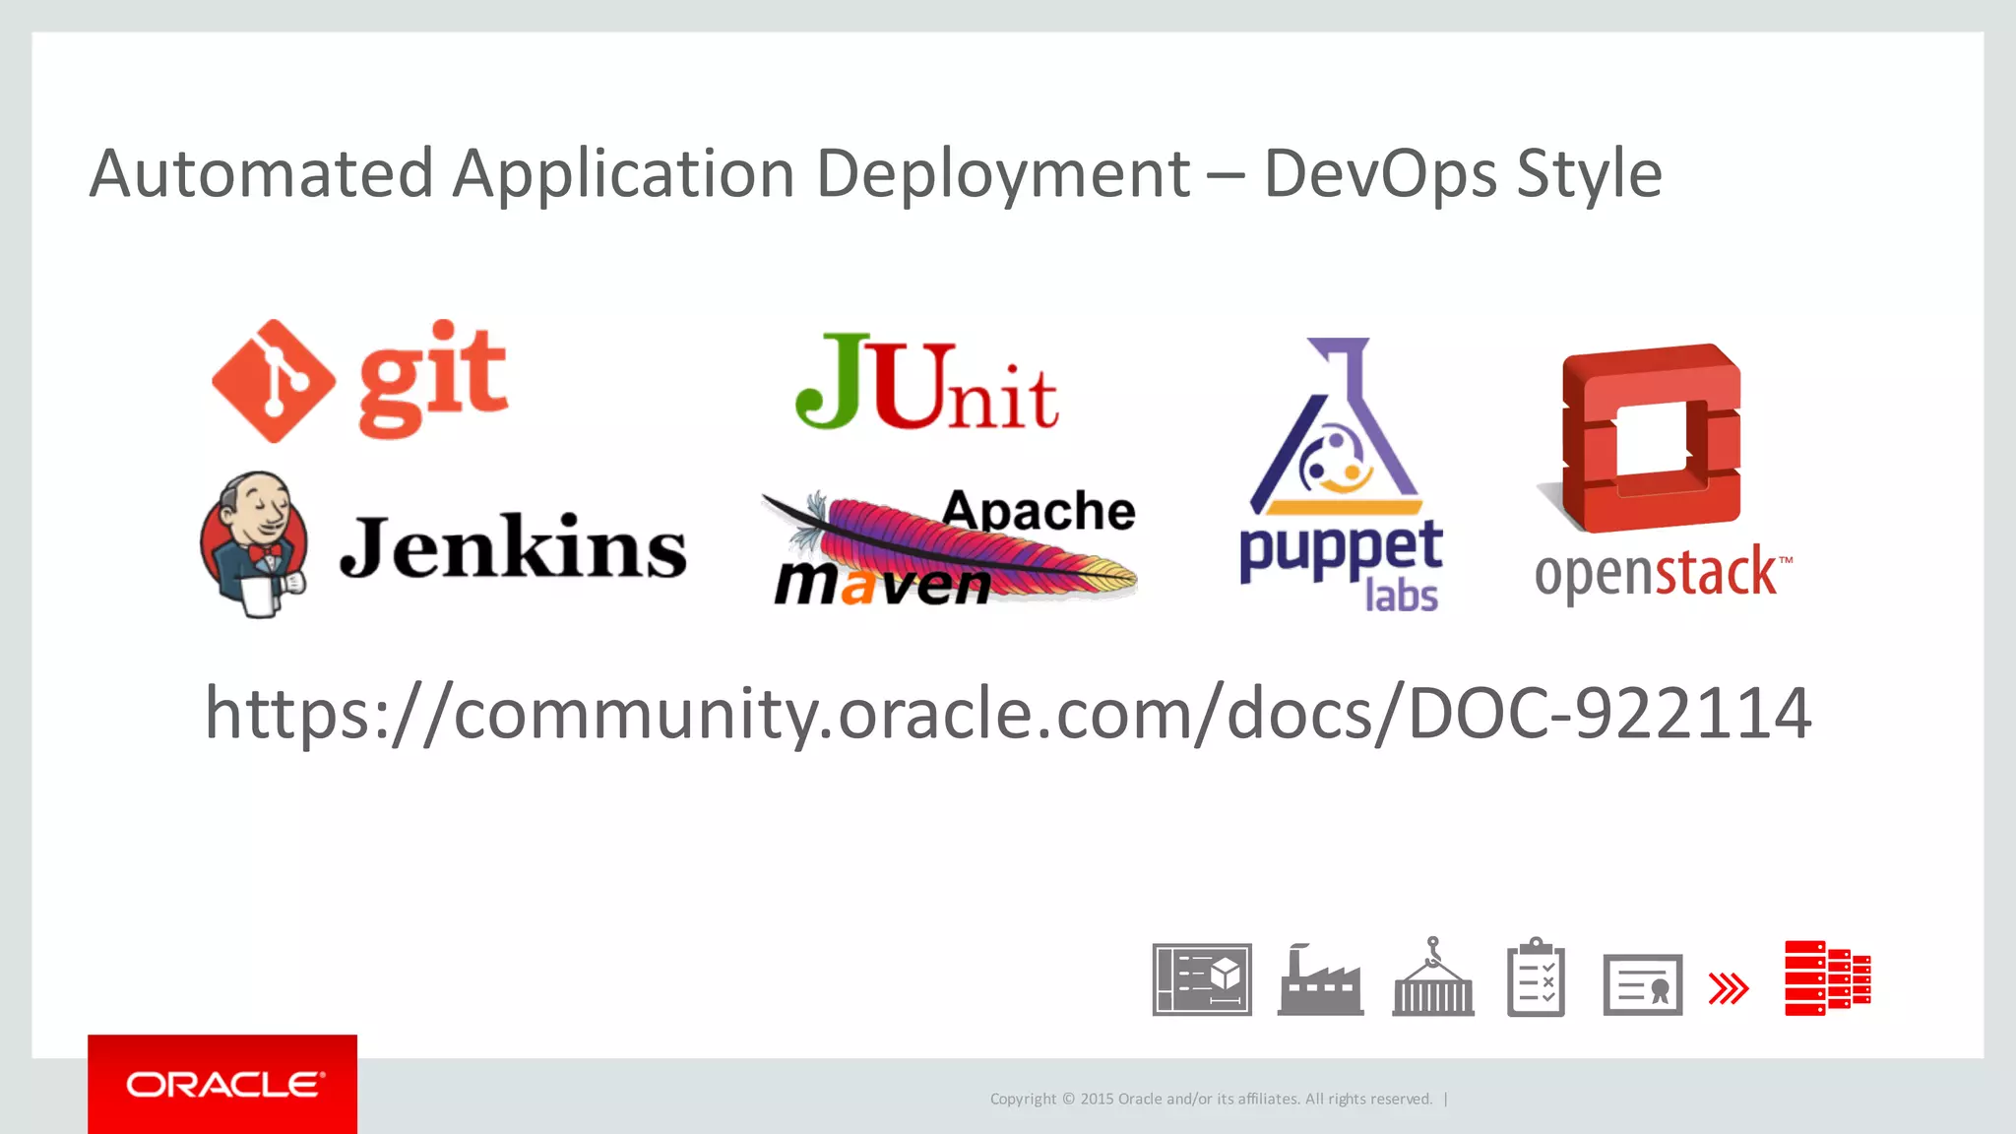Click the red Oracle logo
Image resolution: width=2016 pixels, height=1134 pixels.
coord(222,1084)
